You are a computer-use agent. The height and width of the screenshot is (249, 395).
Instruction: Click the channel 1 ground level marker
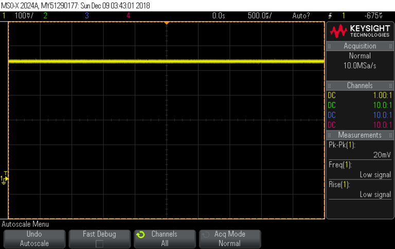click(x=4, y=179)
